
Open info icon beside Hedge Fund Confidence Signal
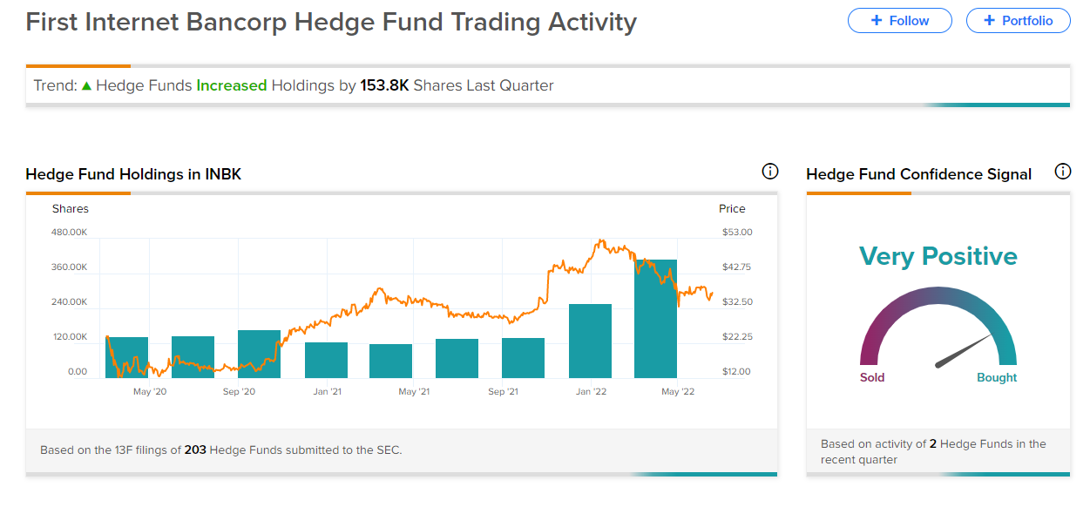point(1063,172)
